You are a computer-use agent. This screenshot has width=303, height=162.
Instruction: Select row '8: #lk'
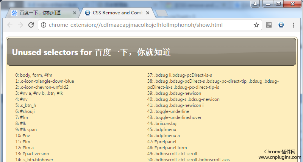(x=21, y=123)
